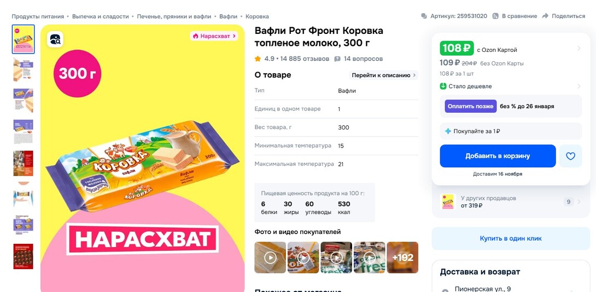
Task: Click the compare icon labeled В сравнение
Action: pyautogui.click(x=495, y=16)
